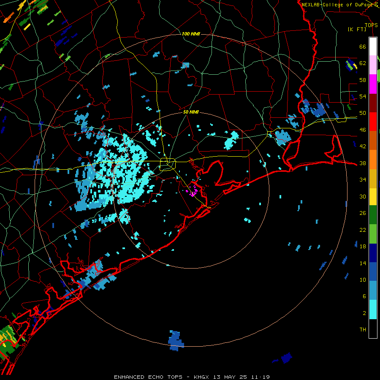Click the TOPS legend heading
The width and height of the screenshot is (380, 380).
point(371,25)
